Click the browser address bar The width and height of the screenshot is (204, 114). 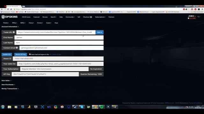[x=98, y=9]
